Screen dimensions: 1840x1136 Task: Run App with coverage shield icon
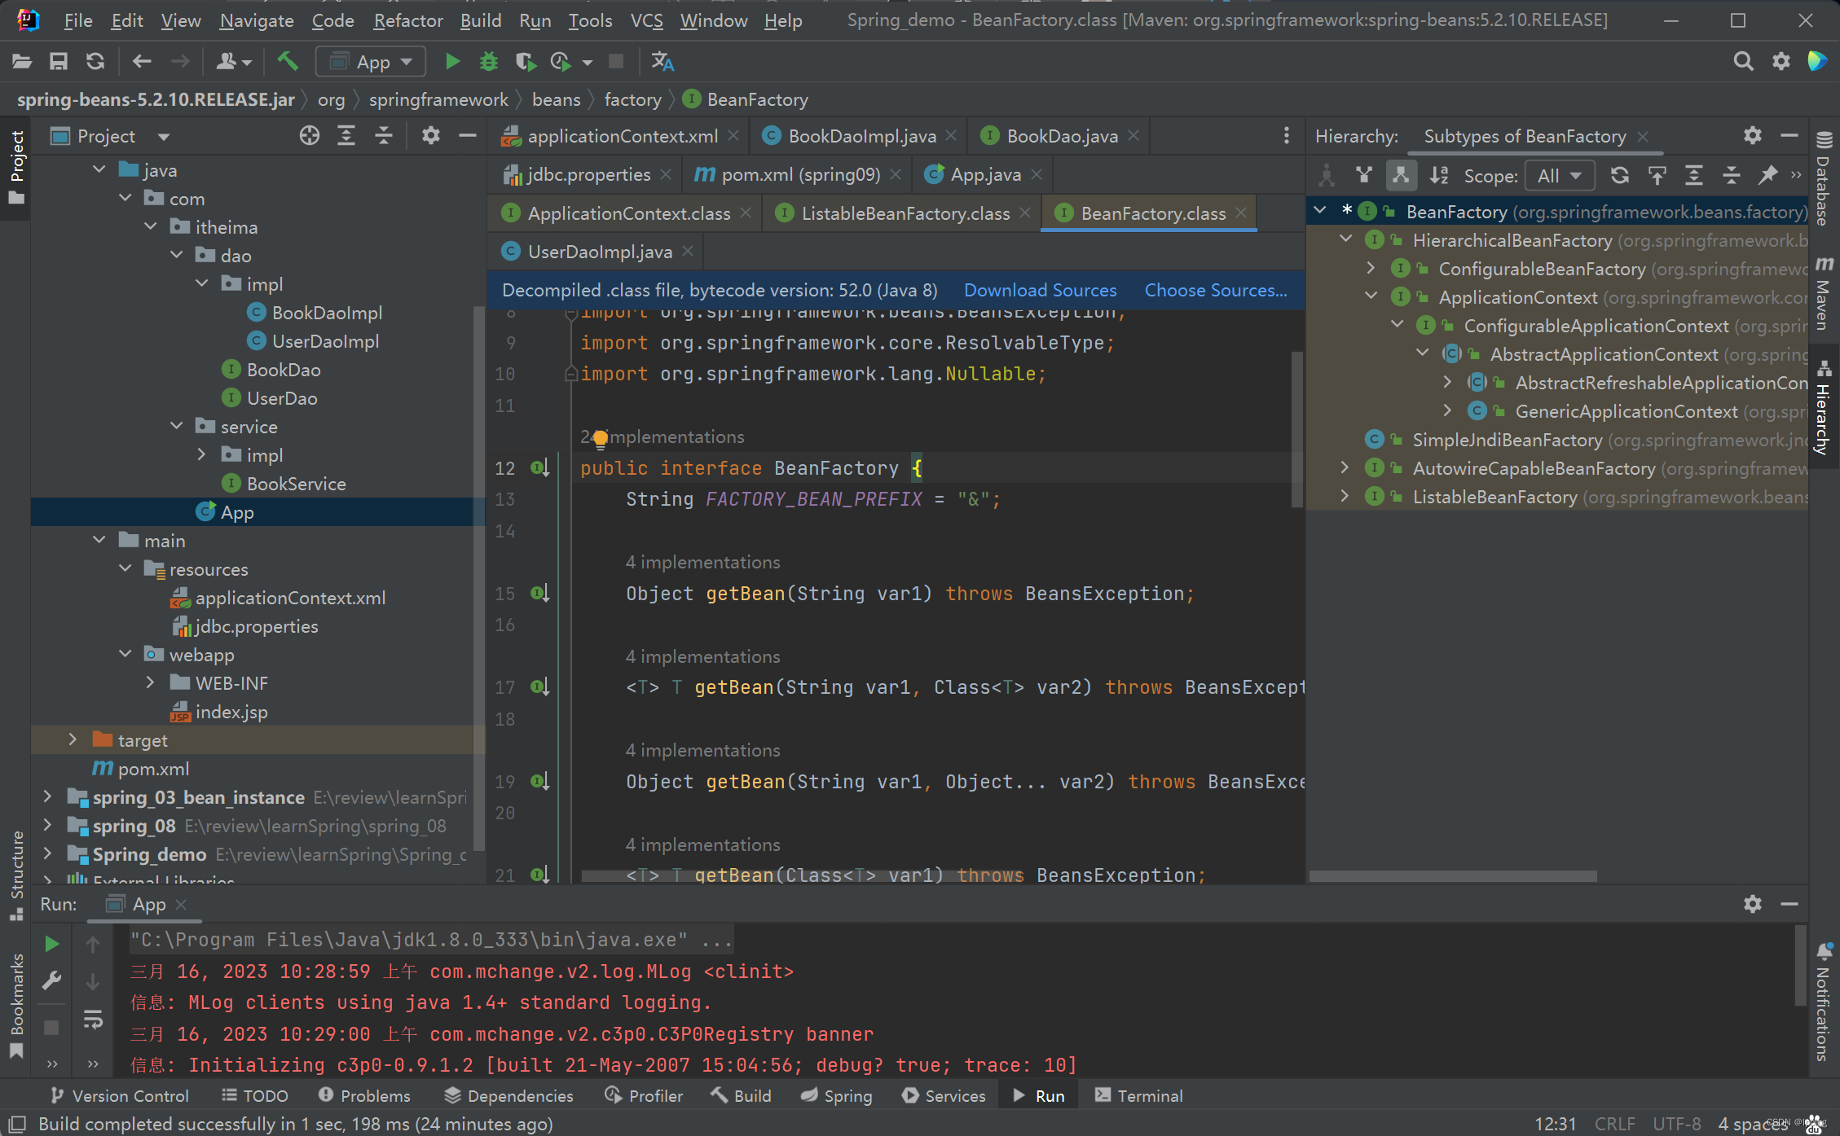526,62
